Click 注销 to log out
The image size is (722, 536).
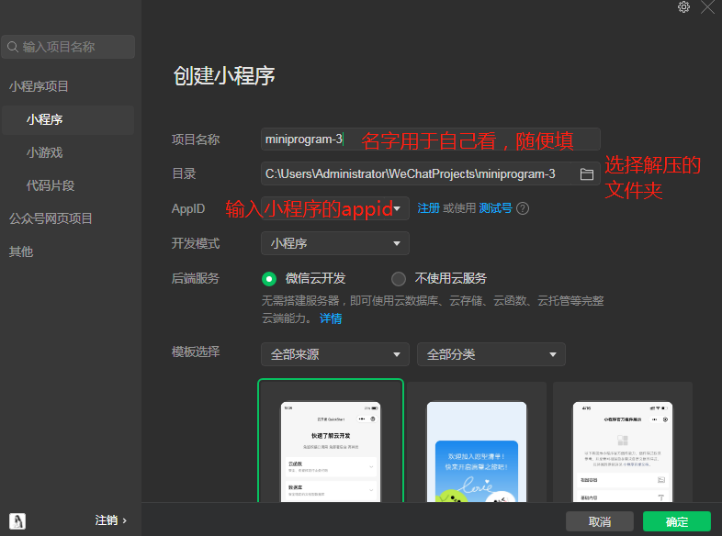click(110, 520)
